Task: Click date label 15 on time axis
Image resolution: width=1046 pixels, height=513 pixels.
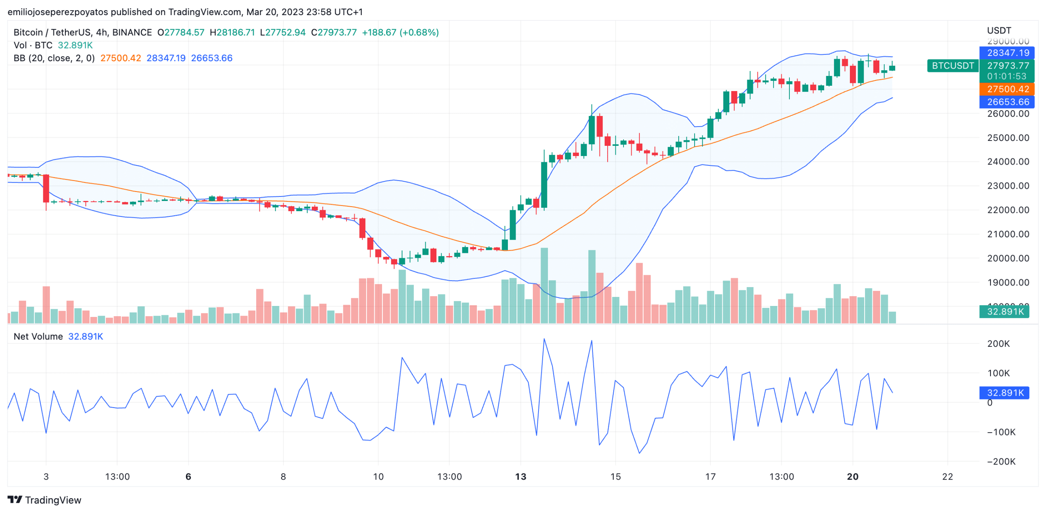Action: coord(615,476)
